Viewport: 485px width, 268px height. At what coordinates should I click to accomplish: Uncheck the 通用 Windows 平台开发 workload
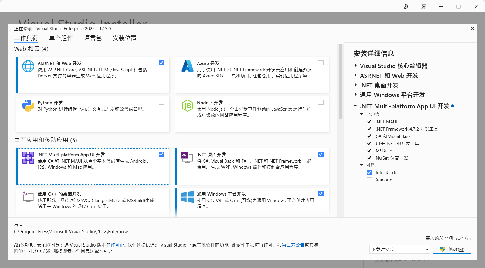tap(321, 194)
